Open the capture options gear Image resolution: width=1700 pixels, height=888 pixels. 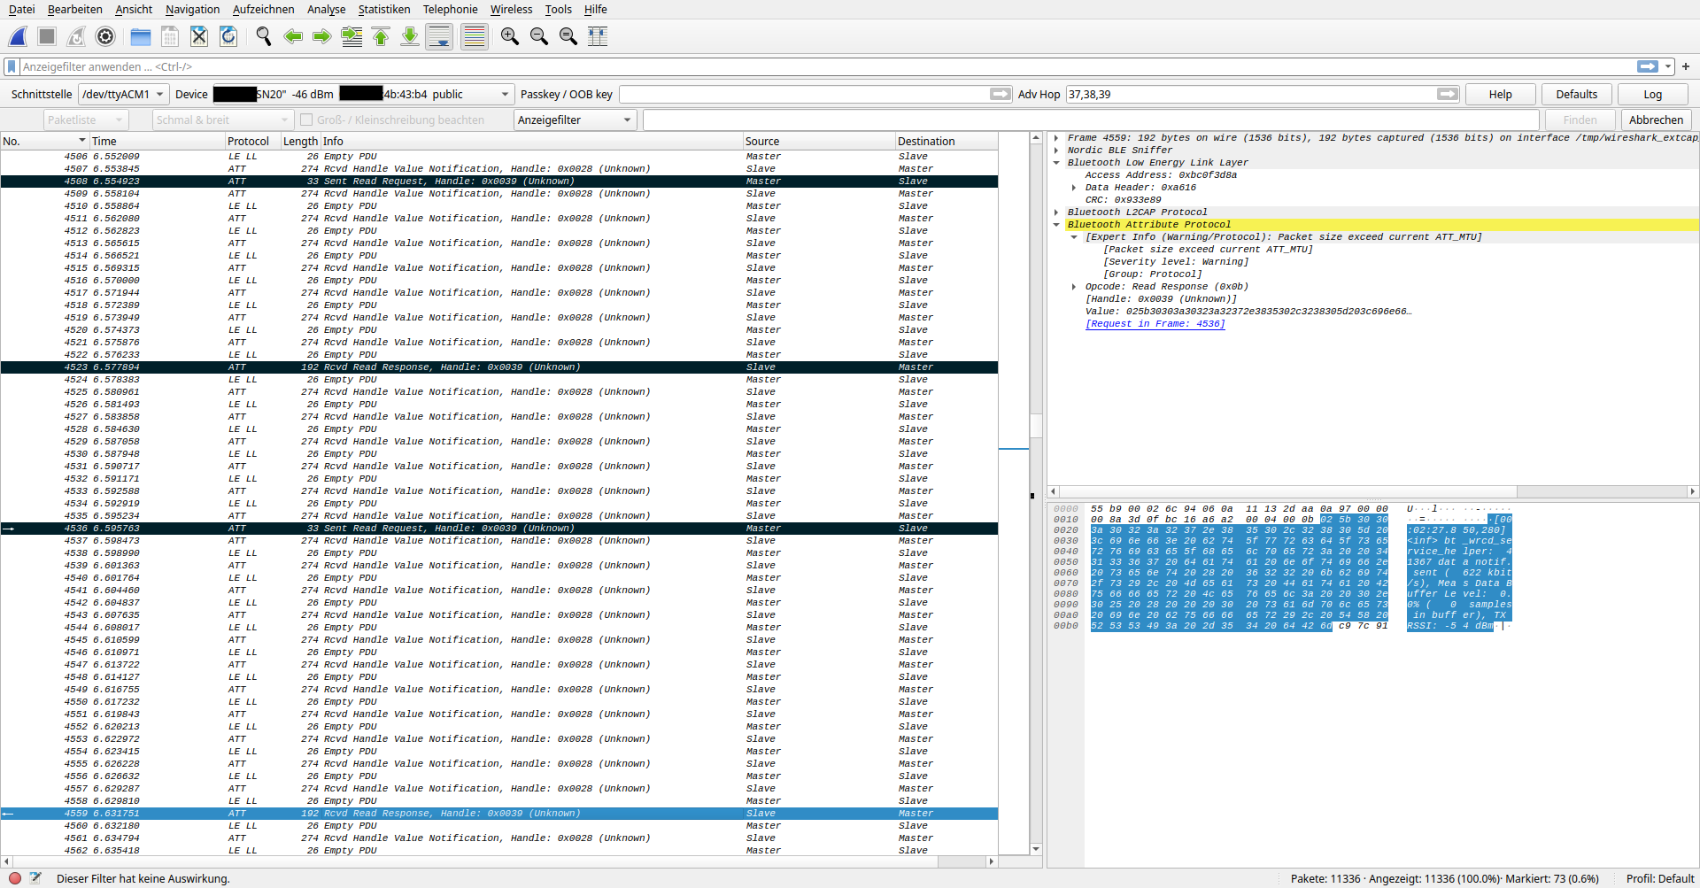click(x=105, y=36)
